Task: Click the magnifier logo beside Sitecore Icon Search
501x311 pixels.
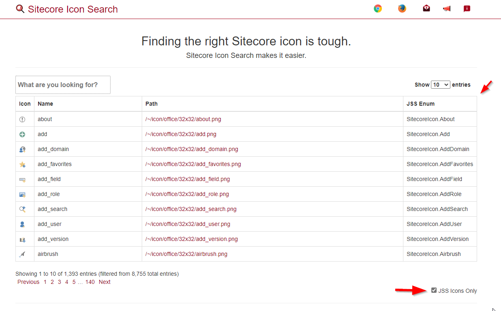Action: pos(20,9)
